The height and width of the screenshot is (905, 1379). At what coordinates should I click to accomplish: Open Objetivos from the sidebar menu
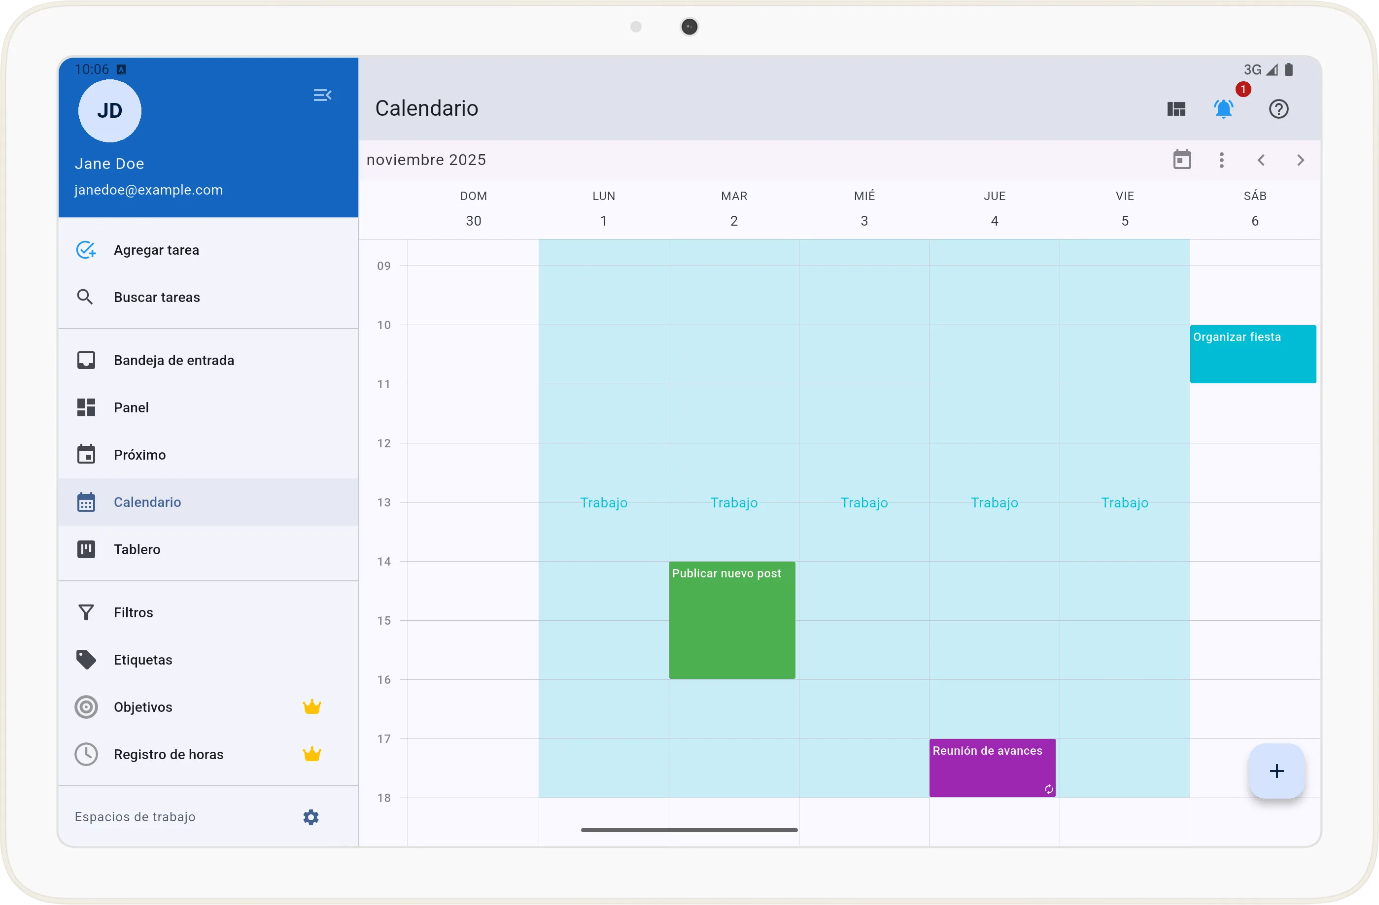click(x=142, y=707)
